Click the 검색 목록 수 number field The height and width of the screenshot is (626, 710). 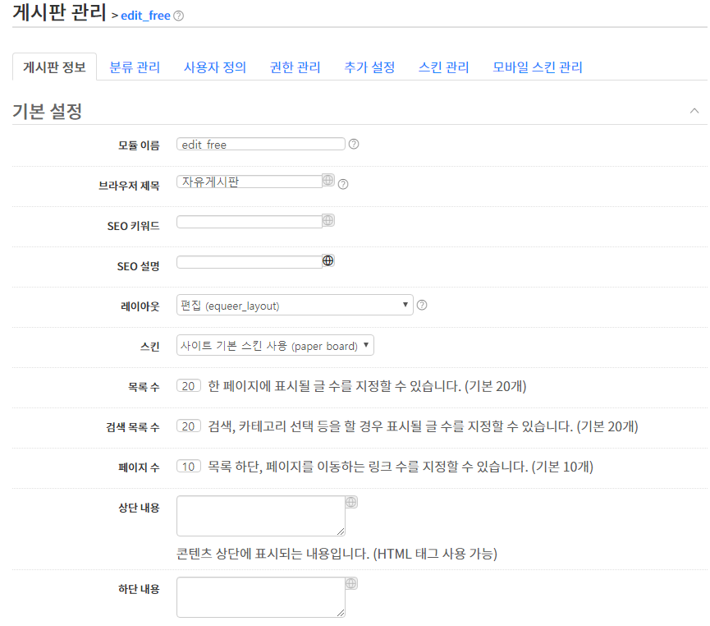point(188,426)
